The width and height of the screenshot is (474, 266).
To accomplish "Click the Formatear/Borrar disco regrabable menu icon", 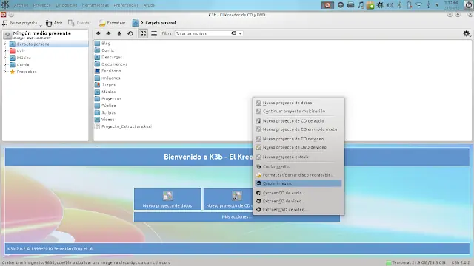I will point(258,175).
